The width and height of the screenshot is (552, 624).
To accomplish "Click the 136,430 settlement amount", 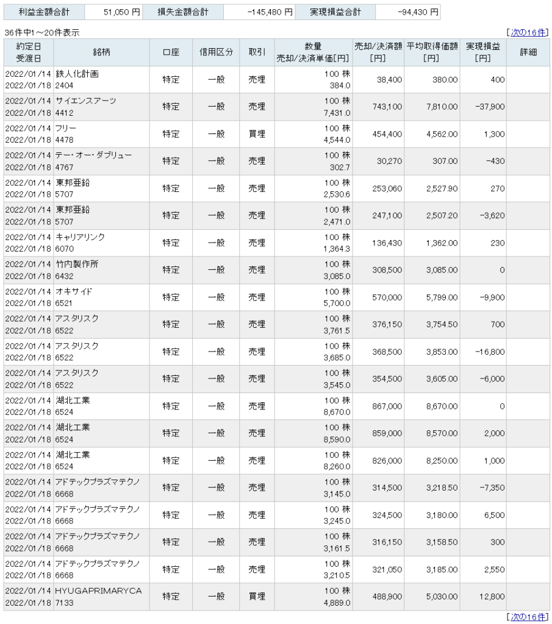I will coord(387,243).
